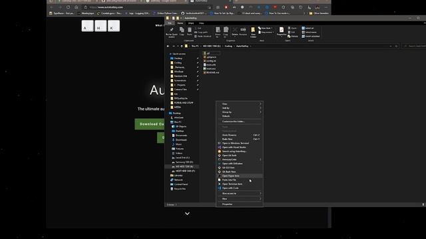426x239 pixels.
Task: Click the Rename icon in the ribbon
Action: point(243,31)
